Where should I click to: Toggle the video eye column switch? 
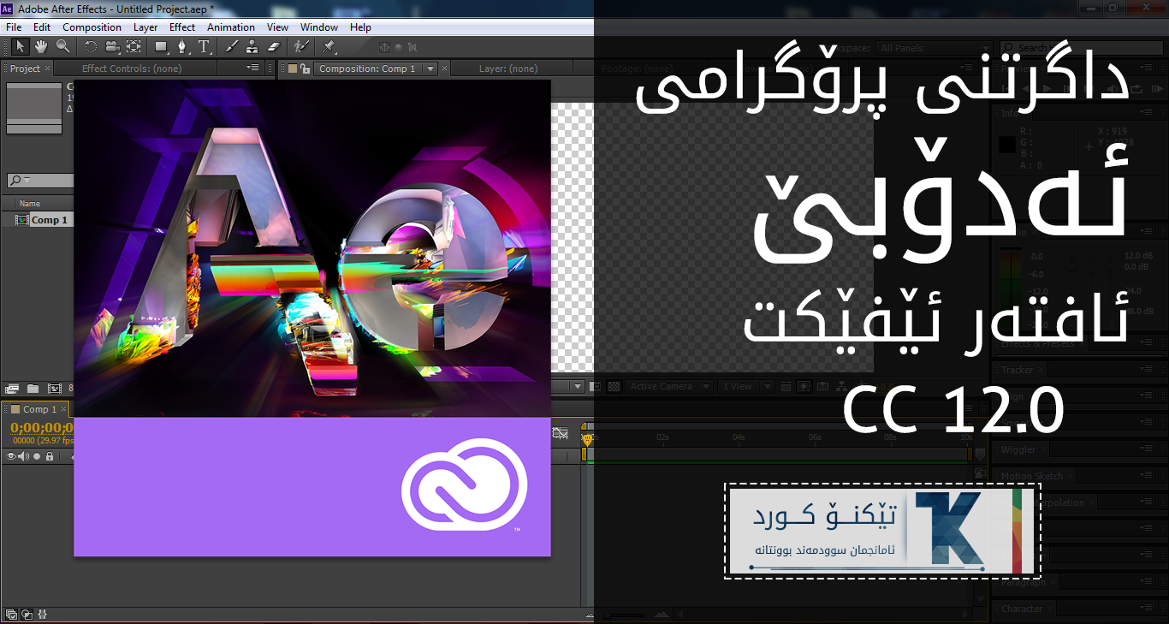(x=12, y=457)
